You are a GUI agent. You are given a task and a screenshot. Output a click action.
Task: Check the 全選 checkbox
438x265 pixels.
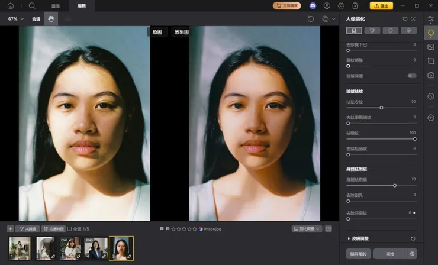click(70, 229)
